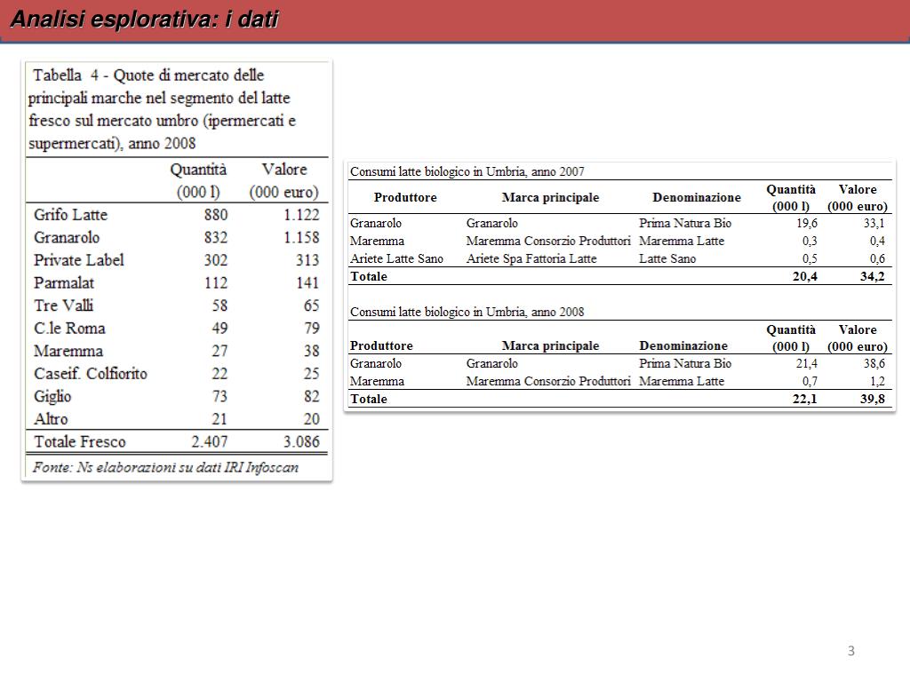Viewport: 910px width, 682px height.
Task: Click 'Denominazione' header in the 2008 table
Action: tap(683, 345)
